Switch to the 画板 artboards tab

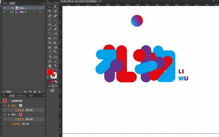pyautogui.click(x=5, y=3)
